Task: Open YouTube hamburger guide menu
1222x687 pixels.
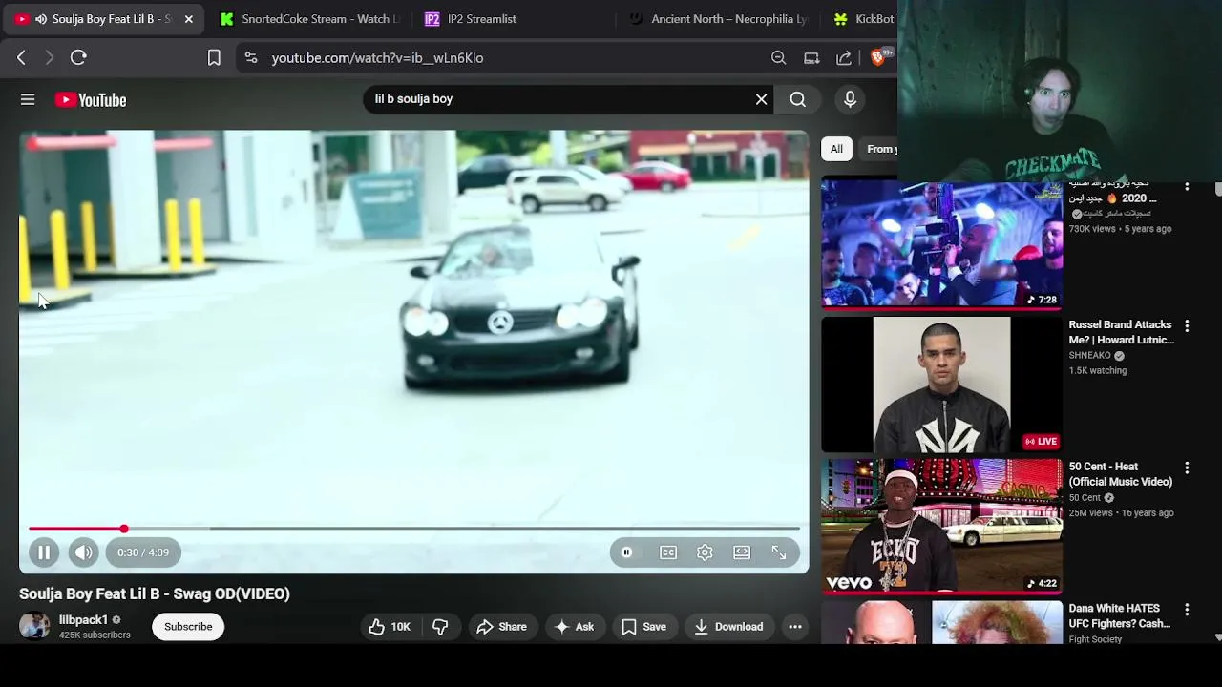Action: pyautogui.click(x=28, y=99)
